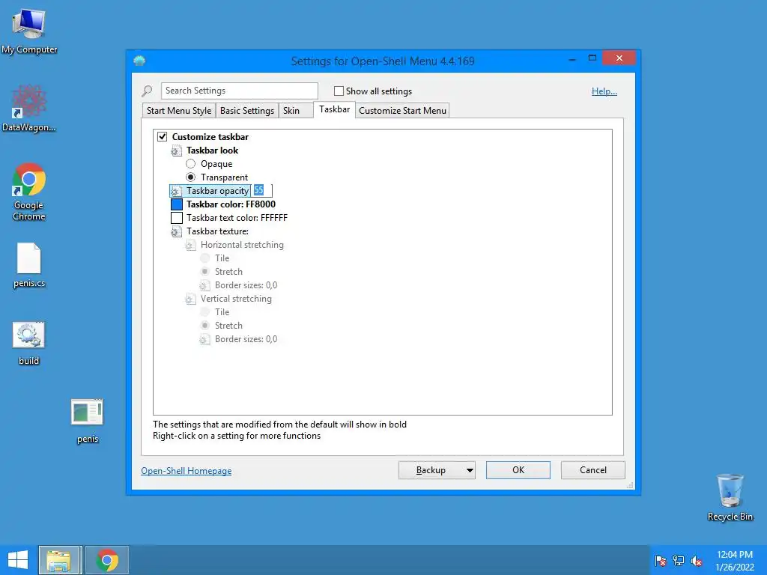The height and width of the screenshot is (575, 767).
Task: Click the Taskbar color: FF8000 text
Action: point(231,204)
